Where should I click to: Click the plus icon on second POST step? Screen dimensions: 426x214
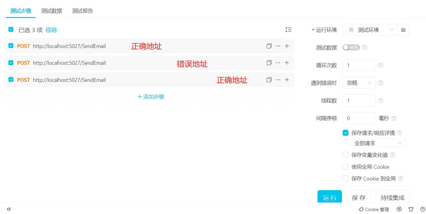tap(287, 63)
